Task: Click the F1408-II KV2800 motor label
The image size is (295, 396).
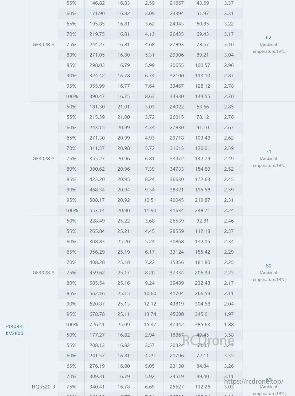Action: (14, 330)
